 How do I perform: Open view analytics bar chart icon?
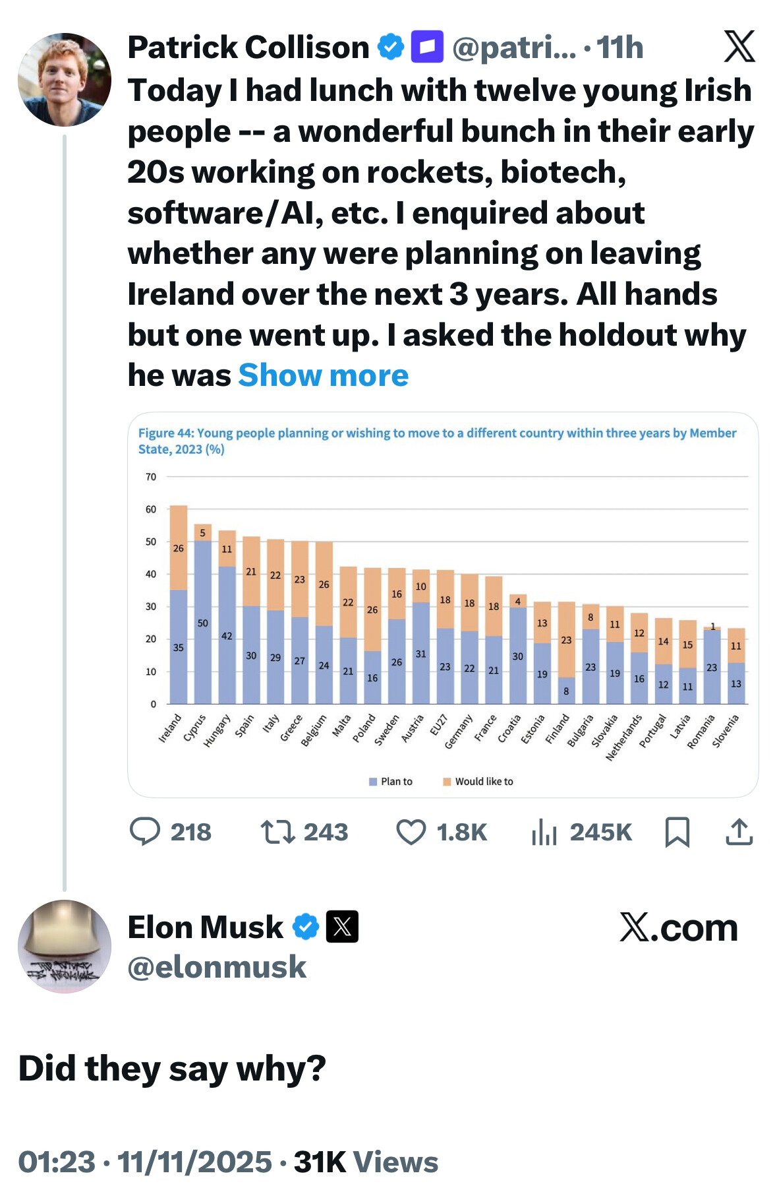coord(544,832)
